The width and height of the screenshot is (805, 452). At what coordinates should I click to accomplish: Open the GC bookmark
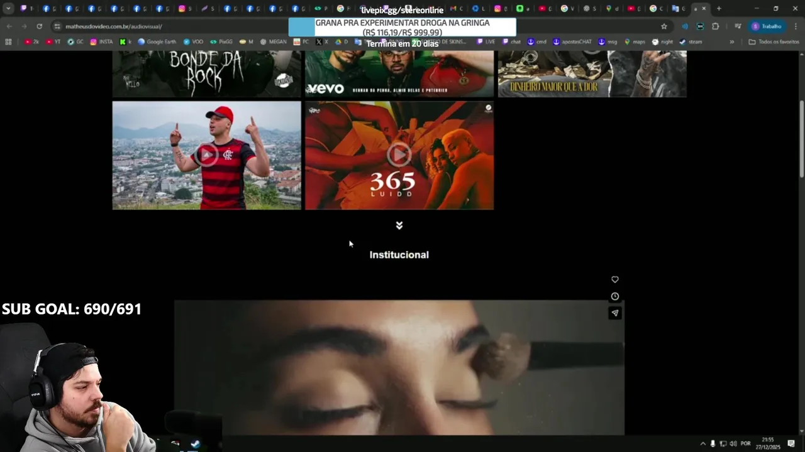click(x=75, y=41)
